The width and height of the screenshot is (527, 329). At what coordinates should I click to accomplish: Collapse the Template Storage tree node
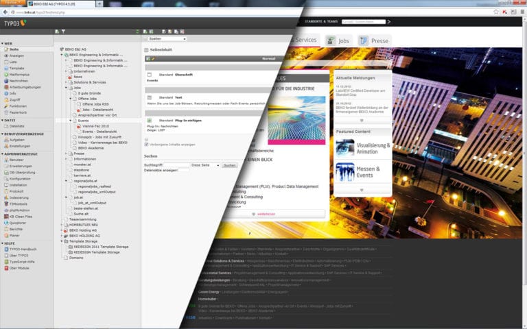(62, 241)
